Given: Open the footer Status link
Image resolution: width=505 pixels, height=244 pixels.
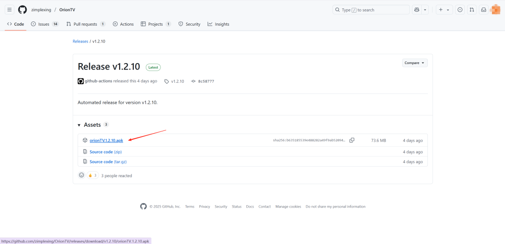Looking at the screenshot, I should [x=237, y=207].
